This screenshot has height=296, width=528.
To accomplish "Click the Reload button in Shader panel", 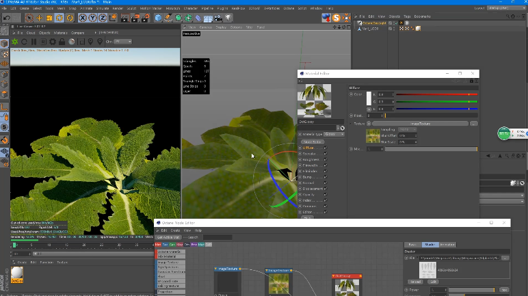I will (x=416, y=282).
